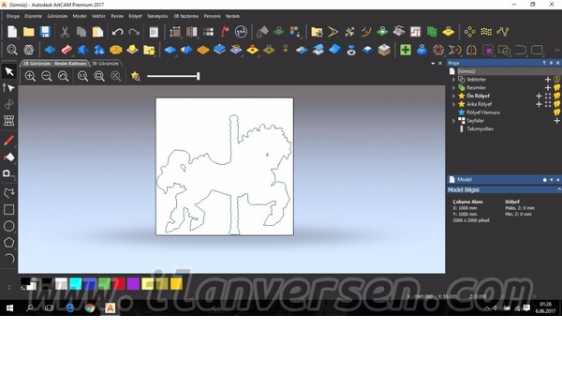Click the node editing icon on the top toolbar
The image size is (562, 375).
tap(503, 32)
